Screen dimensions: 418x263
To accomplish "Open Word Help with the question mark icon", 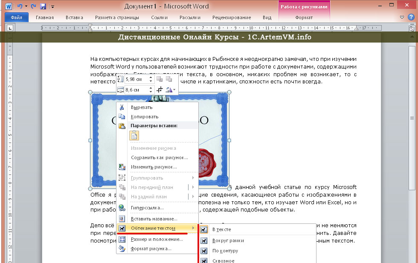I will [x=411, y=17].
